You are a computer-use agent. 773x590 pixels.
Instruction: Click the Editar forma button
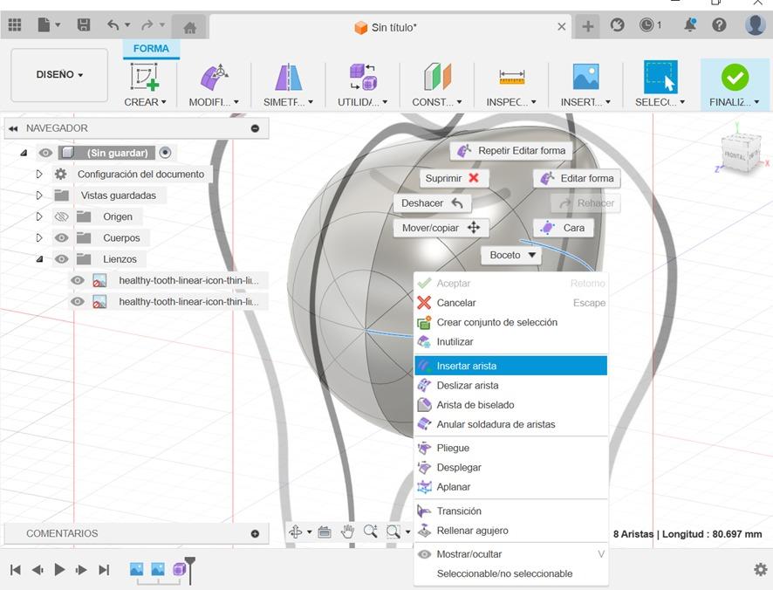[577, 178]
